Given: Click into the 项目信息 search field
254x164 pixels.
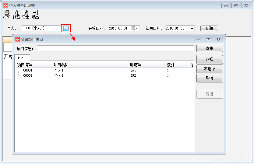Looking at the screenshot, I should (115, 48).
